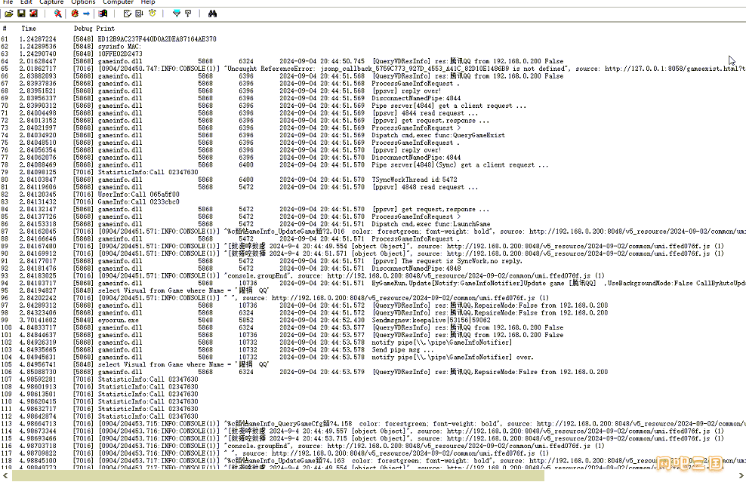The height and width of the screenshot is (482, 746).
Task: Clear the display using the eraser page icon
Action: 127,14
